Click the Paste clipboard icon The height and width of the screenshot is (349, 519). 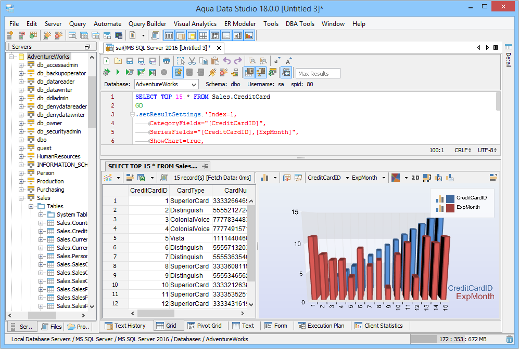point(215,61)
